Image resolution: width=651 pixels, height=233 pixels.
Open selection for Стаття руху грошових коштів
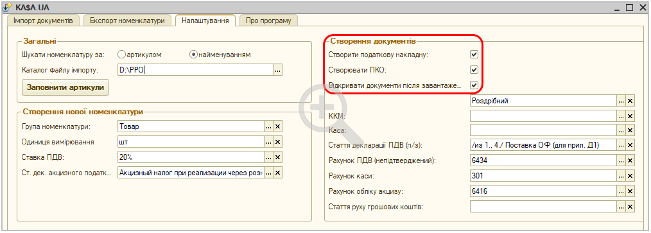[621, 207]
